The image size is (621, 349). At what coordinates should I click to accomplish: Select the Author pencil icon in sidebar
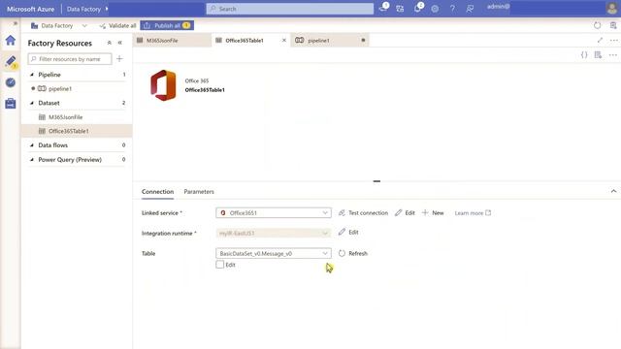pos(11,62)
